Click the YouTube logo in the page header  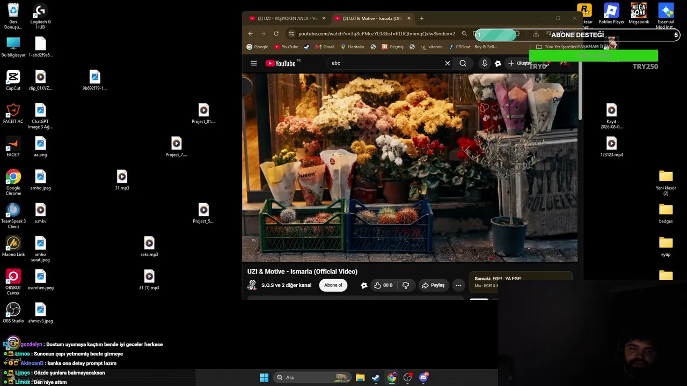tap(281, 63)
